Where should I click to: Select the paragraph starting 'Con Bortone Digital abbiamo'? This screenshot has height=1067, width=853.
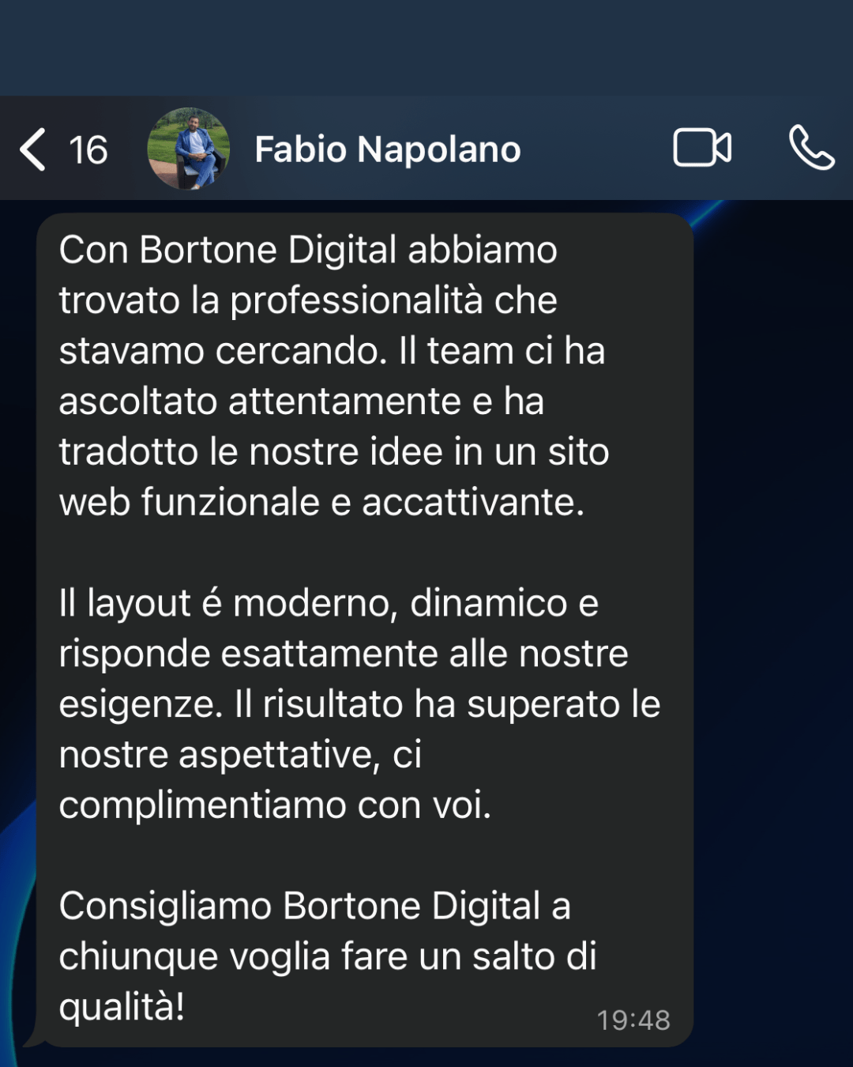[334, 375]
